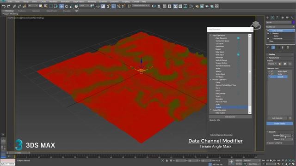296x166 pixels.
Task: Click Add Operator button in dialog
Action: pos(230,117)
